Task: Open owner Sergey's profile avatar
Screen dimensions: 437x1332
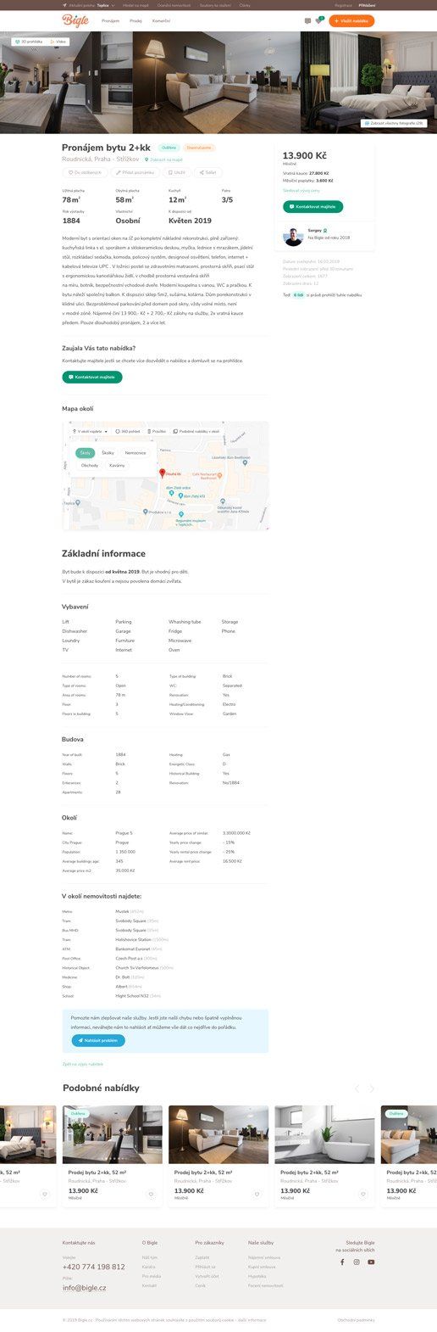Action: tap(293, 237)
